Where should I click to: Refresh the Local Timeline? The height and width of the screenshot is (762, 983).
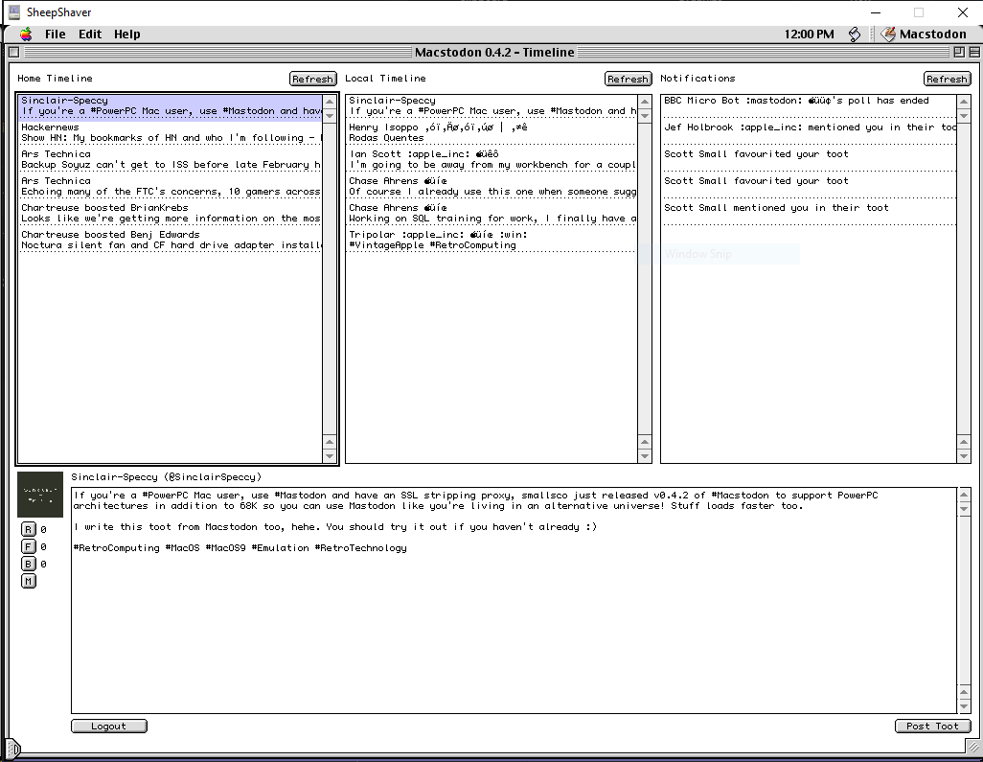click(628, 78)
